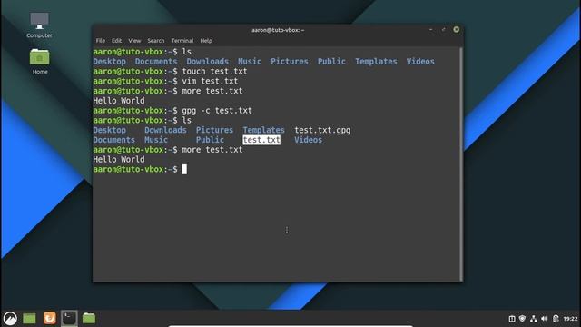Open the leftmost tray applet icon
Viewport: 581px width, 327px height.
click(512, 319)
